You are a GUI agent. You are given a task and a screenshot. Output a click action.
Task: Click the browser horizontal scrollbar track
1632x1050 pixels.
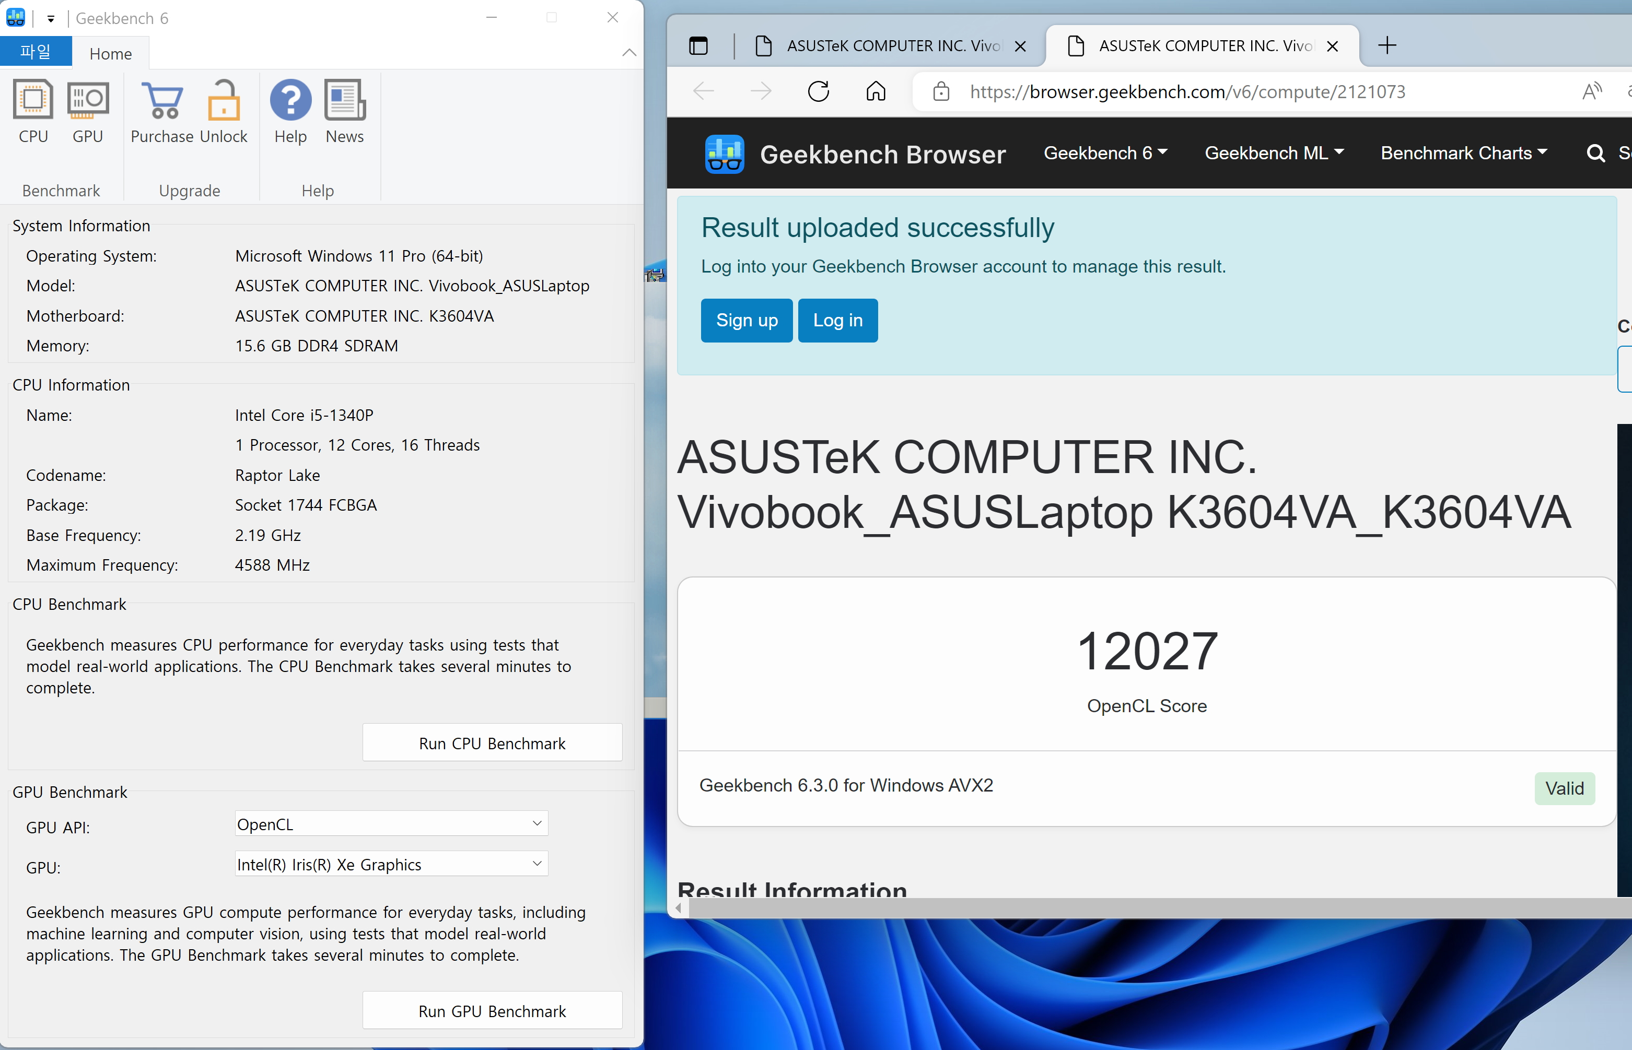tap(1159, 907)
